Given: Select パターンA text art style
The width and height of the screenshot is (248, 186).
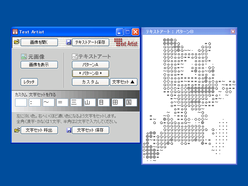Looking at the screenshot, I should (90, 65).
